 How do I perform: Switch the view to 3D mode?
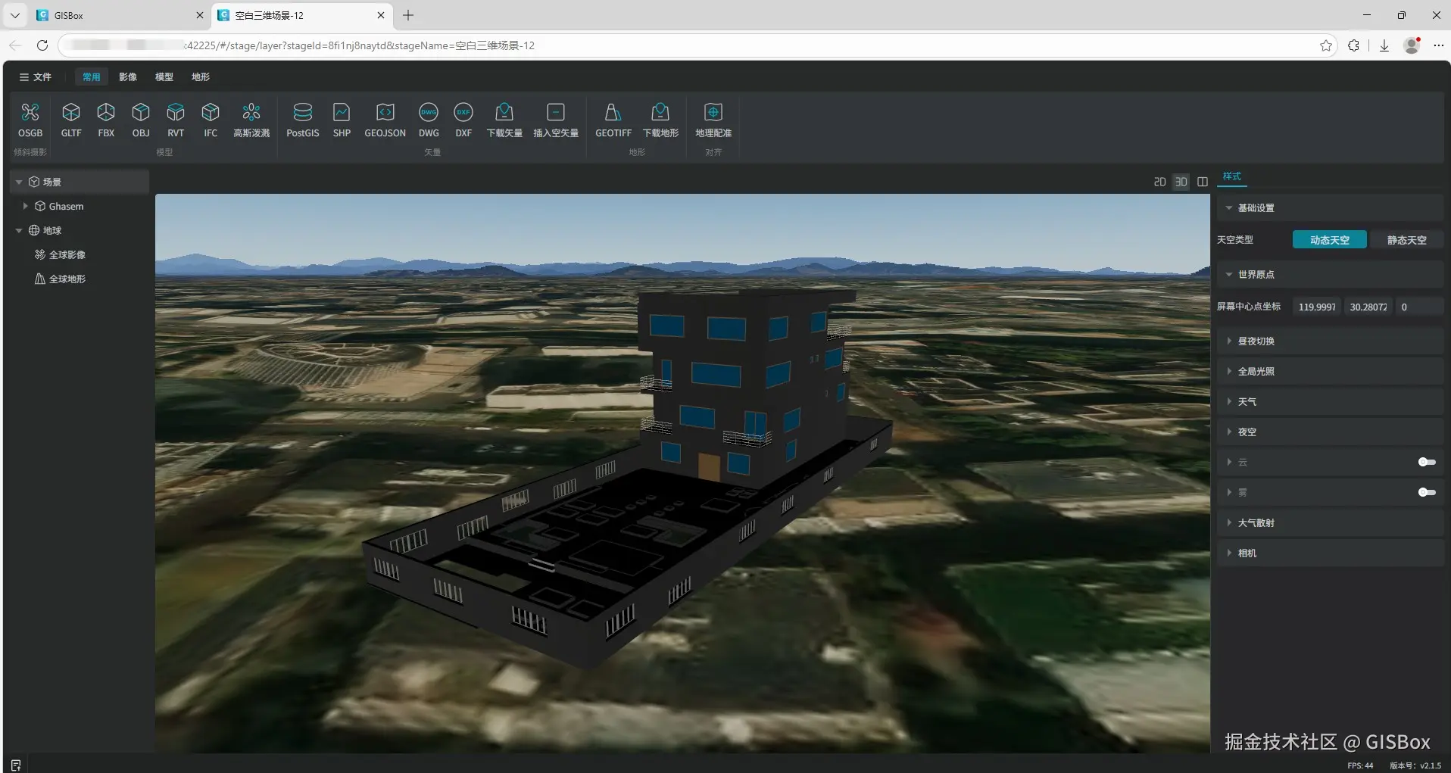1181,182
